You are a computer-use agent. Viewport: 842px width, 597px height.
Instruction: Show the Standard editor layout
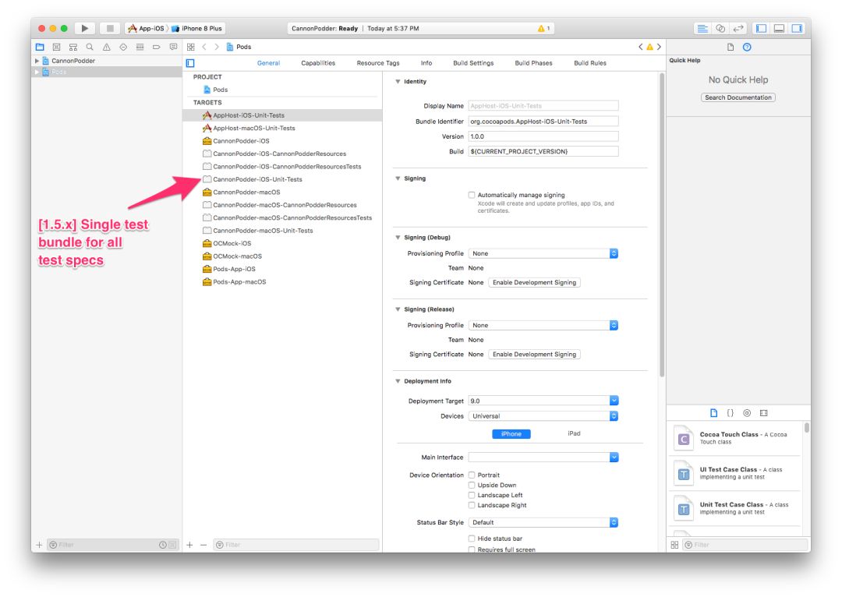click(702, 29)
